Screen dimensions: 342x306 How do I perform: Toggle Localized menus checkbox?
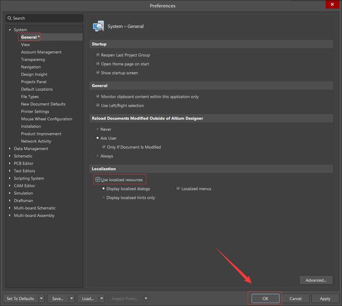pos(178,189)
